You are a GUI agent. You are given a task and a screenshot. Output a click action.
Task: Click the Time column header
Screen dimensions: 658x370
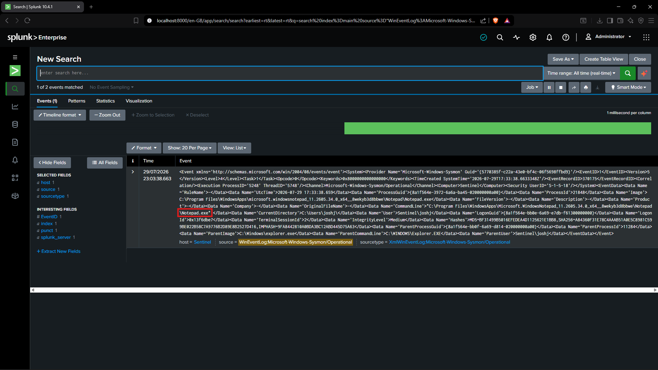point(148,161)
